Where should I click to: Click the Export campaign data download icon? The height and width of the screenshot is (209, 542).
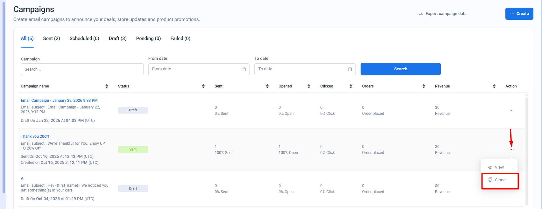point(421,14)
